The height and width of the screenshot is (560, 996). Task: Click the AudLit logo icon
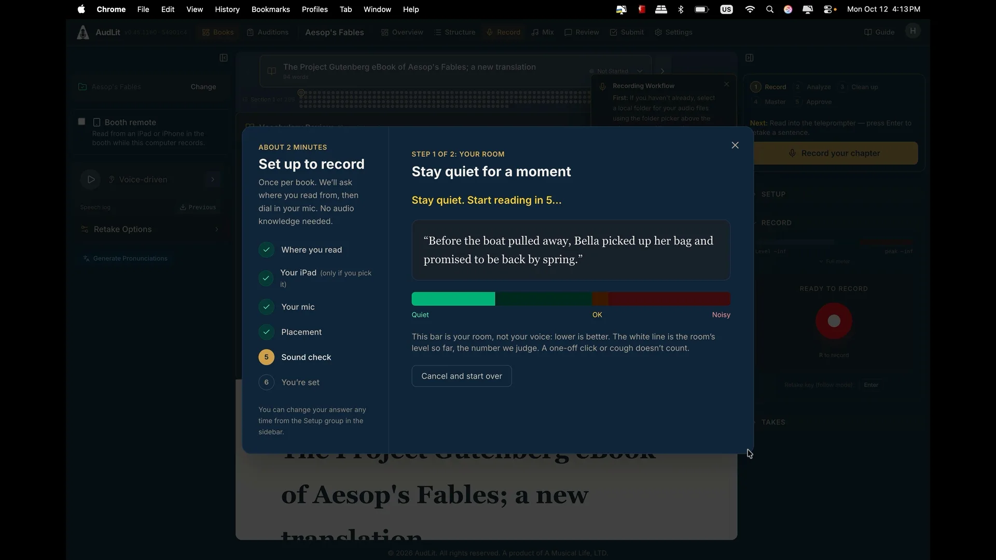(x=82, y=32)
